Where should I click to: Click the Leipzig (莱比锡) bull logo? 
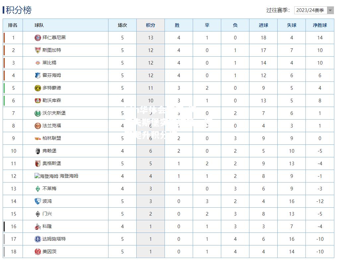pyautogui.click(x=37, y=63)
